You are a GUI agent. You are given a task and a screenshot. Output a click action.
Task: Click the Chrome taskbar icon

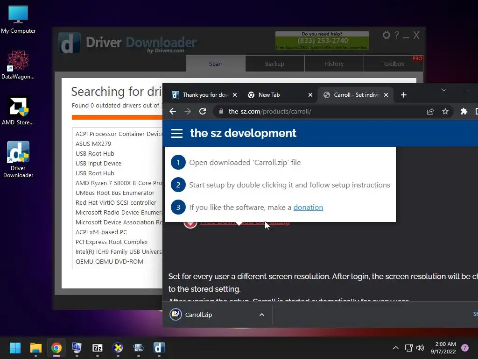point(56,348)
